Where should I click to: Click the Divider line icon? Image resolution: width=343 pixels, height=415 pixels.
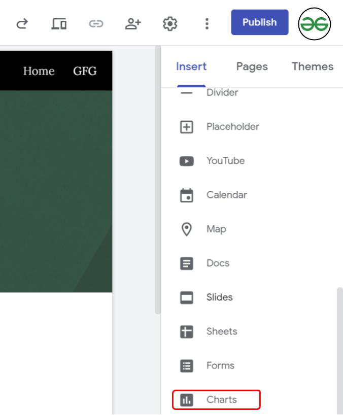pyautogui.click(x=187, y=93)
